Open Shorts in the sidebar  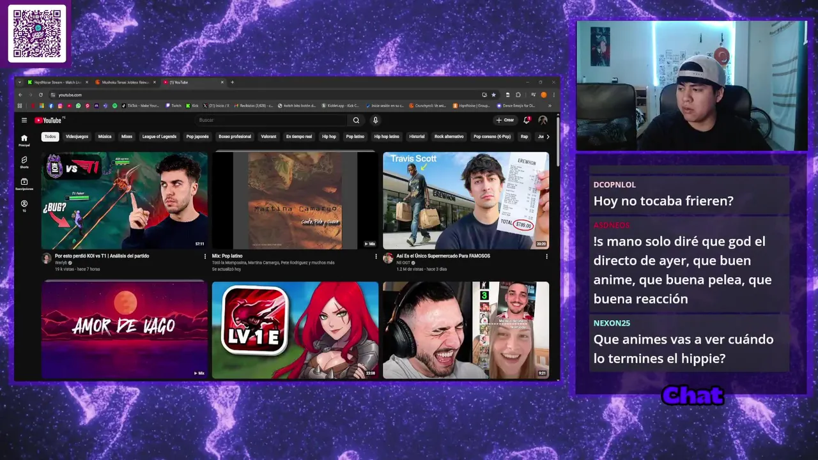click(x=24, y=162)
